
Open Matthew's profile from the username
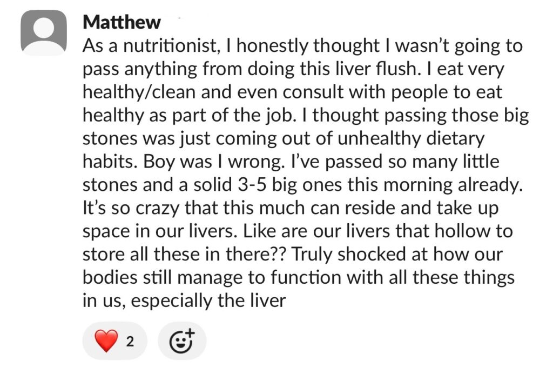pos(122,22)
